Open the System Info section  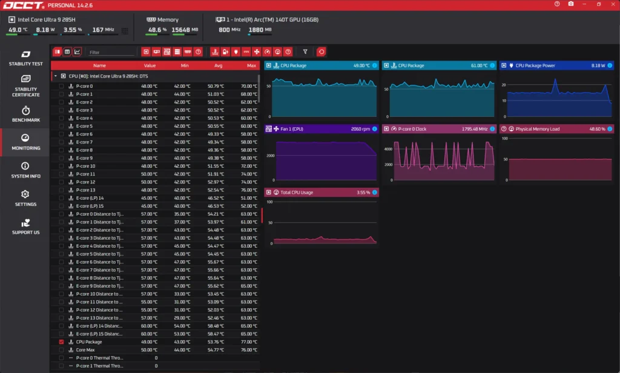pyautogui.click(x=25, y=170)
